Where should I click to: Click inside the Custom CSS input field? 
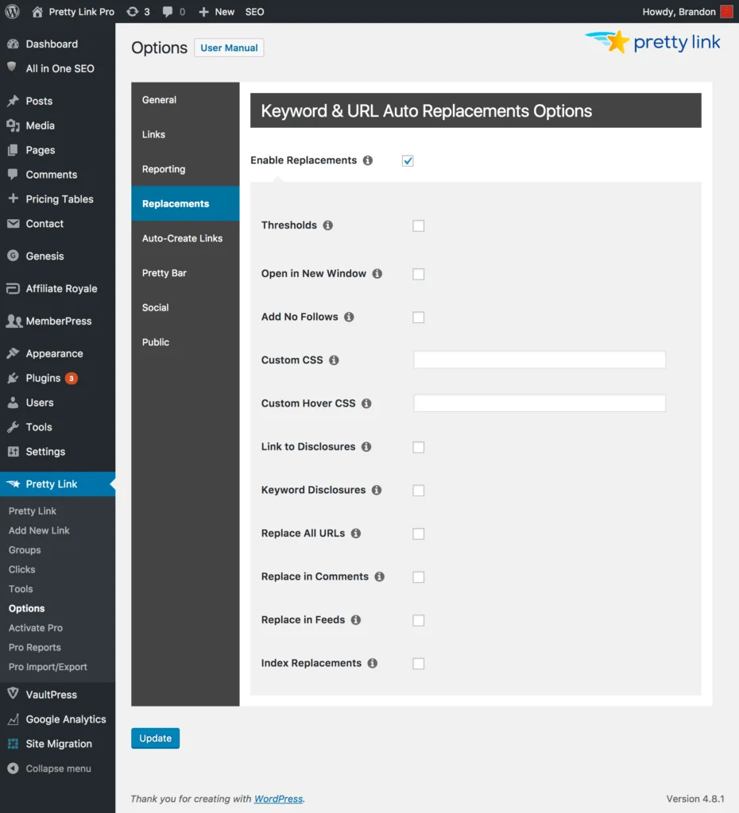point(539,360)
